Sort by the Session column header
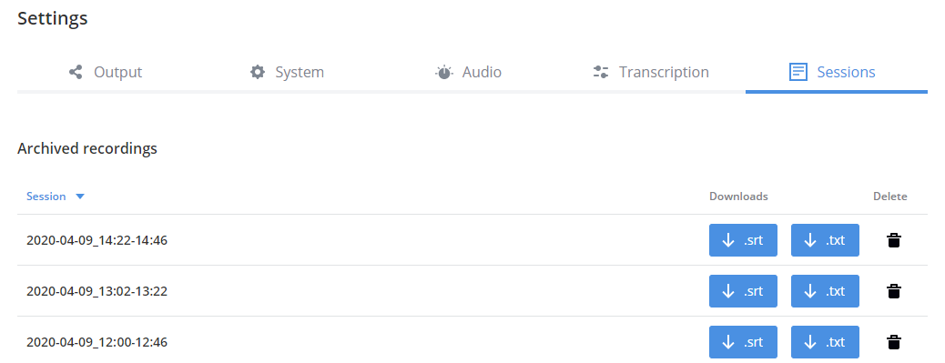Screen dimensions: 945x363 tap(46, 197)
